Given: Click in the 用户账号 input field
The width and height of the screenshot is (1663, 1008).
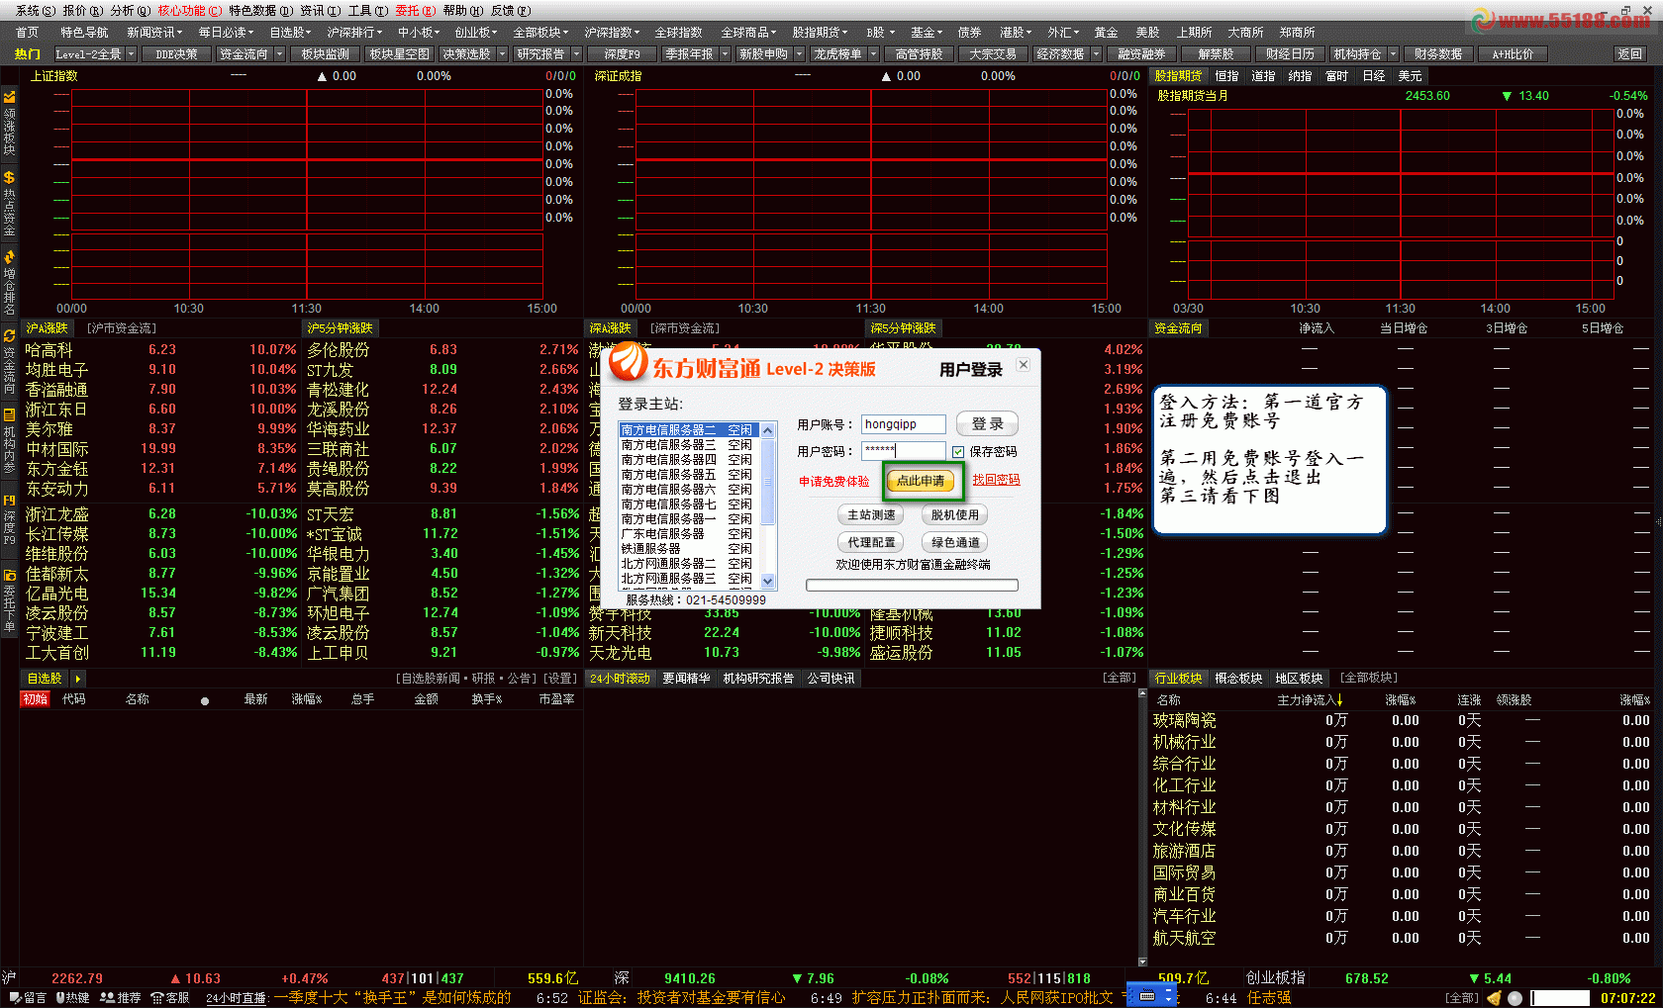Looking at the screenshot, I should [x=903, y=424].
